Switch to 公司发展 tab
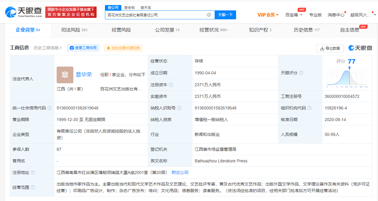Viewport: 378px width, 201px height. [x=167, y=30]
